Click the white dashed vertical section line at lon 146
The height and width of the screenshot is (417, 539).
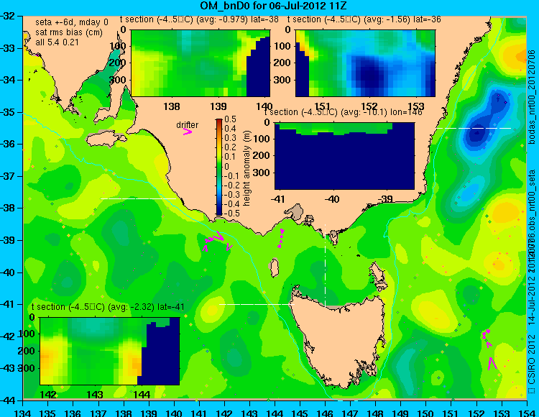click(325, 265)
